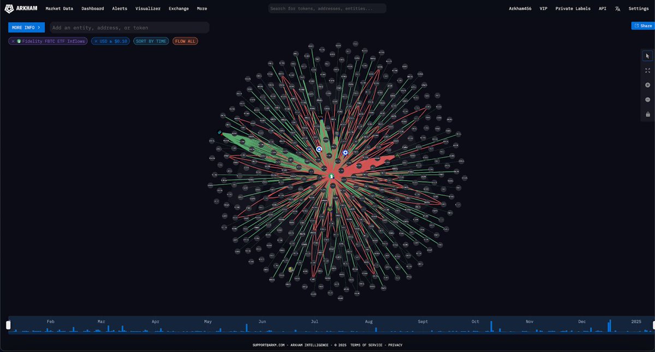655x352 pixels.
Task: Switch to the Visualizer page
Action: tap(148, 9)
